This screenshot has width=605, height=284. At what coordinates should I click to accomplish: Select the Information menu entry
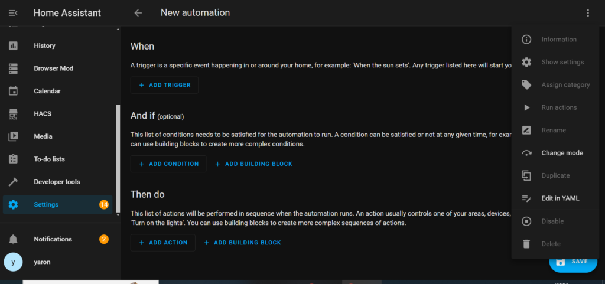[x=555, y=40]
